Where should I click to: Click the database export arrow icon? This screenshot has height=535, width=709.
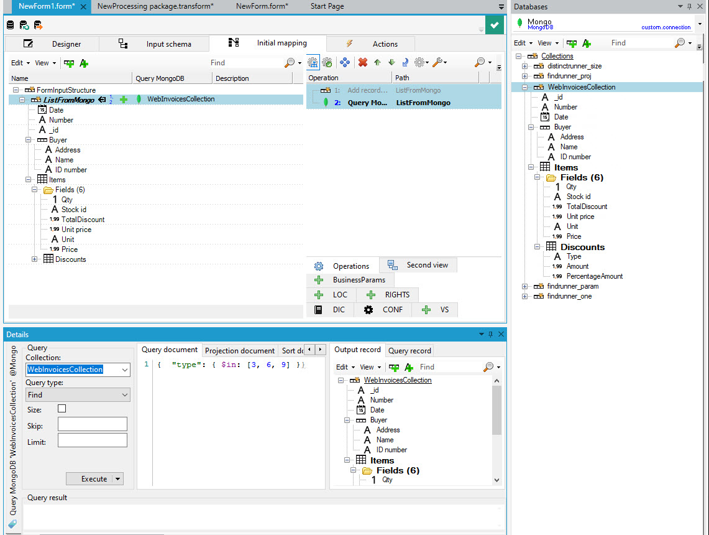(38, 26)
